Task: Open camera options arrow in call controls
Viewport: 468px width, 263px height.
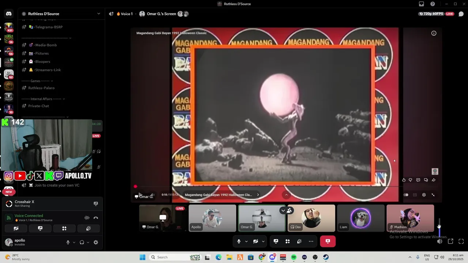Action: point(263,241)
